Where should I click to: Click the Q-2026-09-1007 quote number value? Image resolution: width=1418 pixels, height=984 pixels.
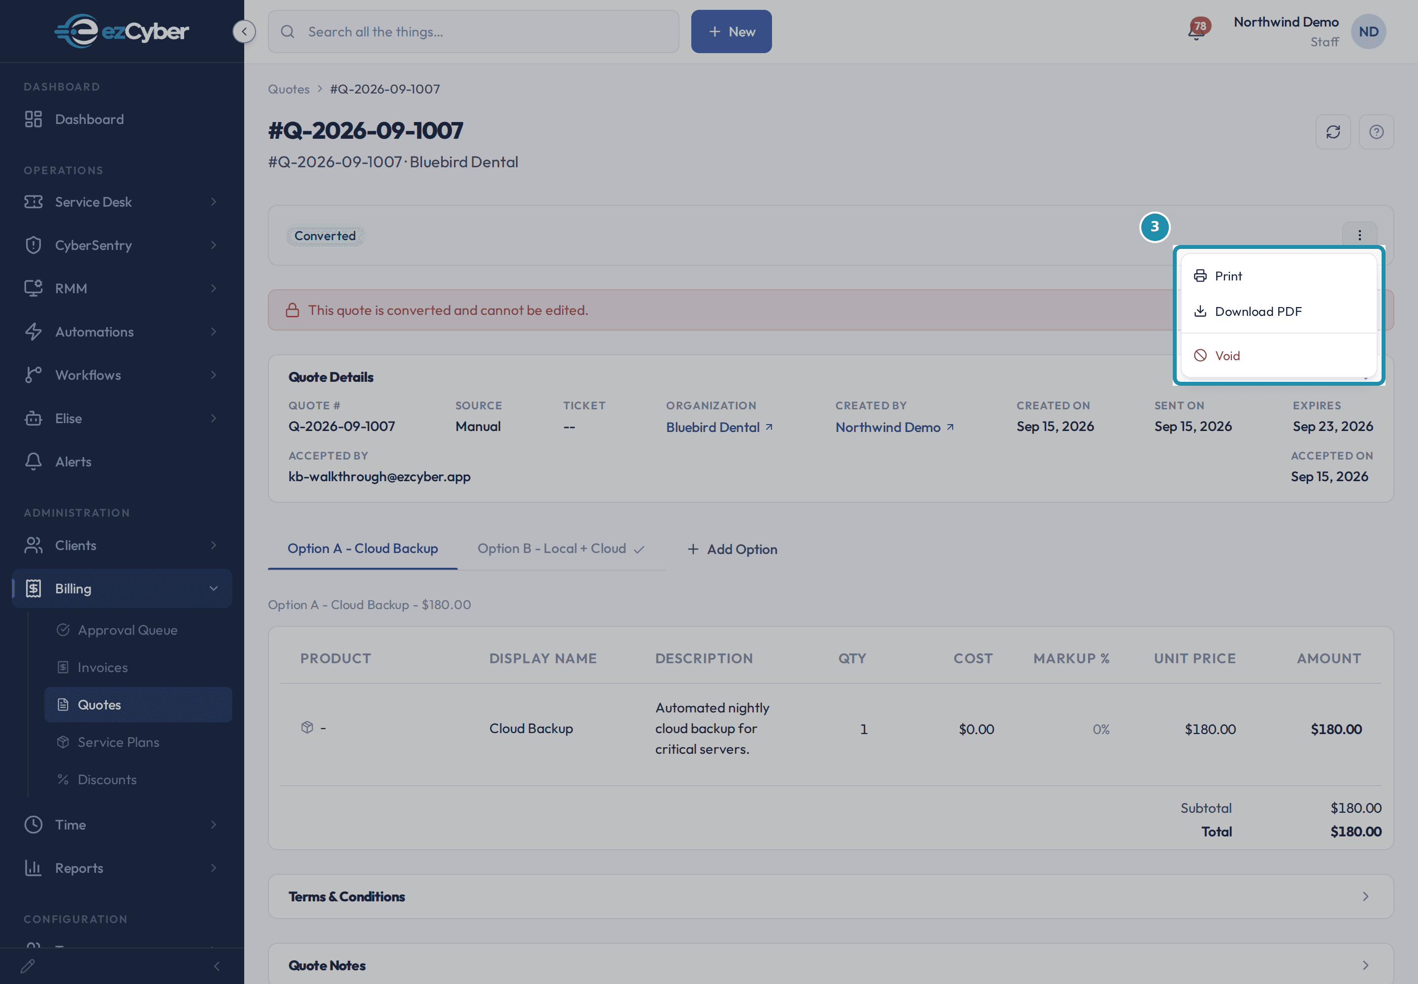coord(342,427)
